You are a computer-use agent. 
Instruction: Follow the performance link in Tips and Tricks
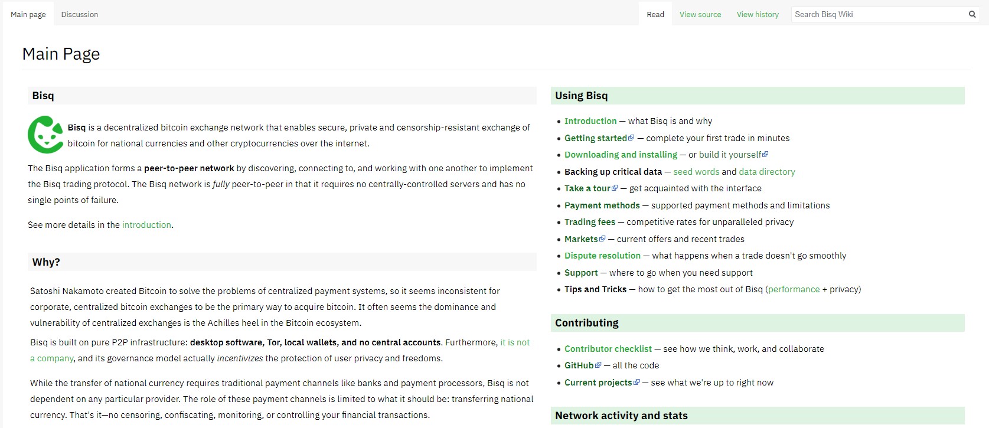[794, 289]
